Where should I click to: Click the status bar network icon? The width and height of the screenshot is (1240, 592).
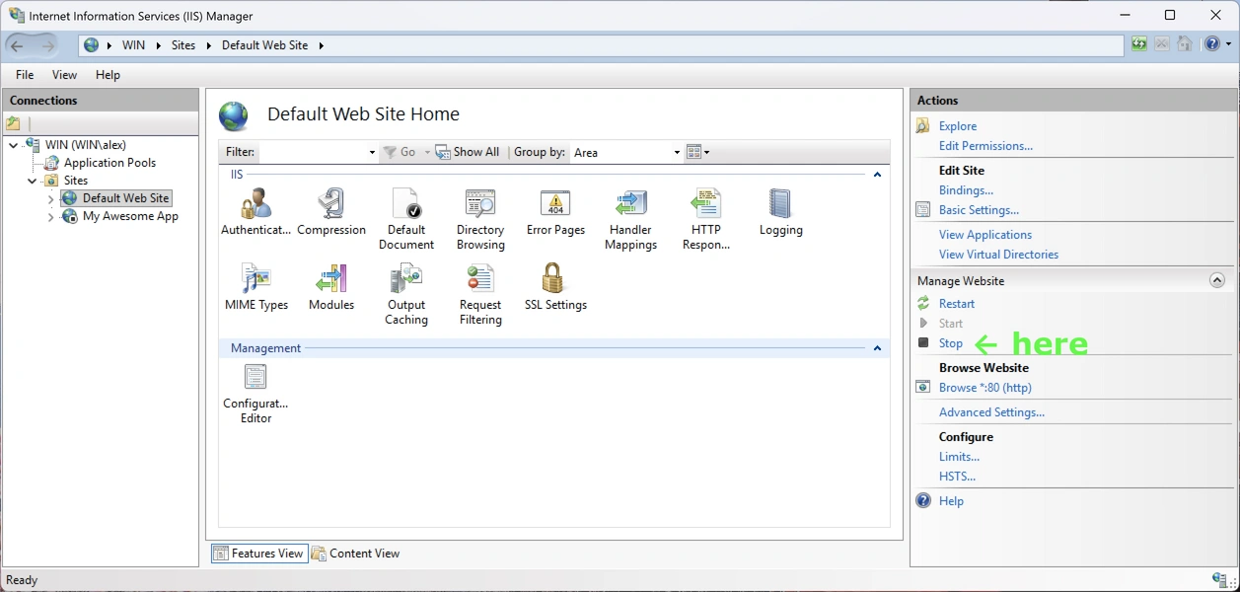click(x=1220, y=579)
